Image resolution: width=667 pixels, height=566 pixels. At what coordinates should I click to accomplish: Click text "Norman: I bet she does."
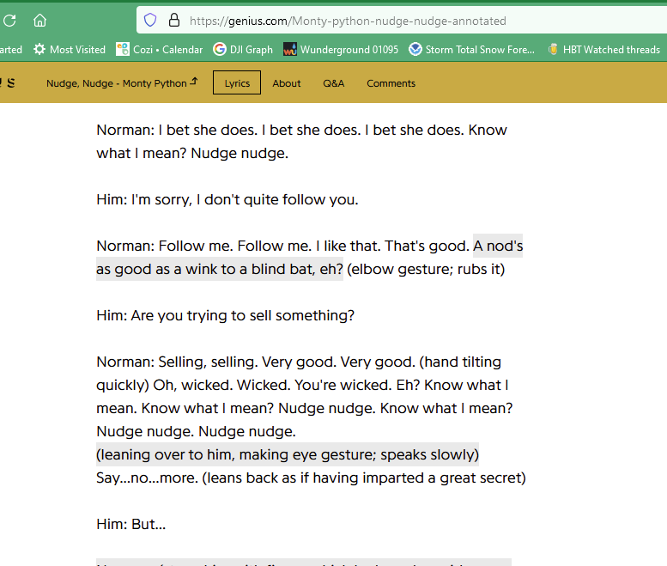177,130
